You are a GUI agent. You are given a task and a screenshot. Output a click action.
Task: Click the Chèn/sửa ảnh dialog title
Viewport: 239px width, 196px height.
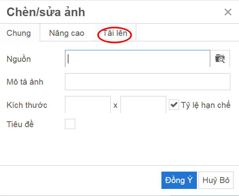click(46, 12)
